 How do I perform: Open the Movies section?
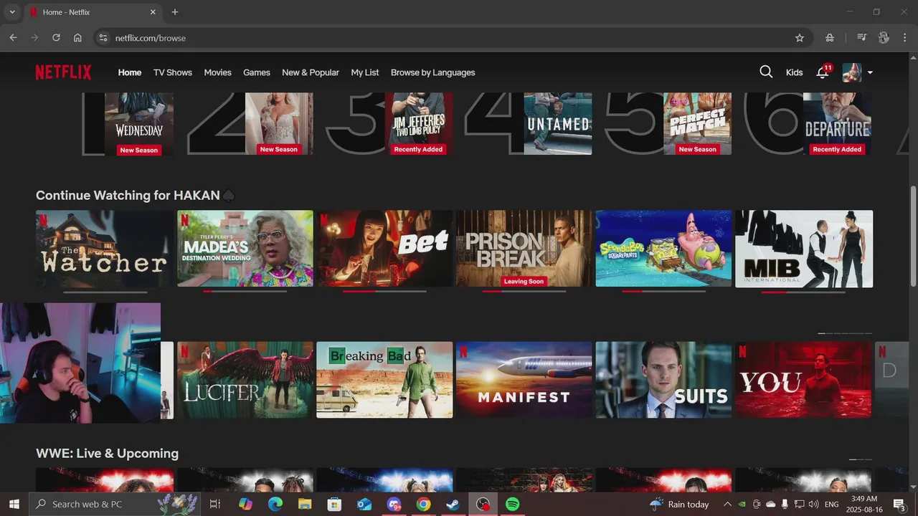(x=217, y=72)
